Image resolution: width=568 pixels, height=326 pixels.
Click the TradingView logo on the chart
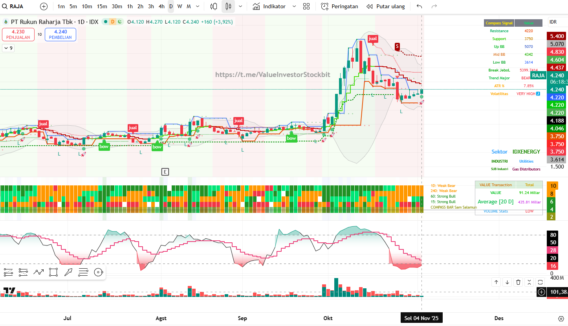9,291
